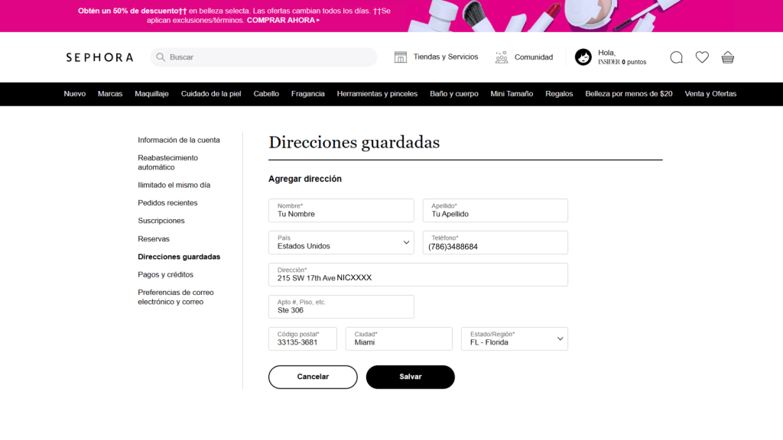Open the Loves heart icon

click(x=702, y=57)
